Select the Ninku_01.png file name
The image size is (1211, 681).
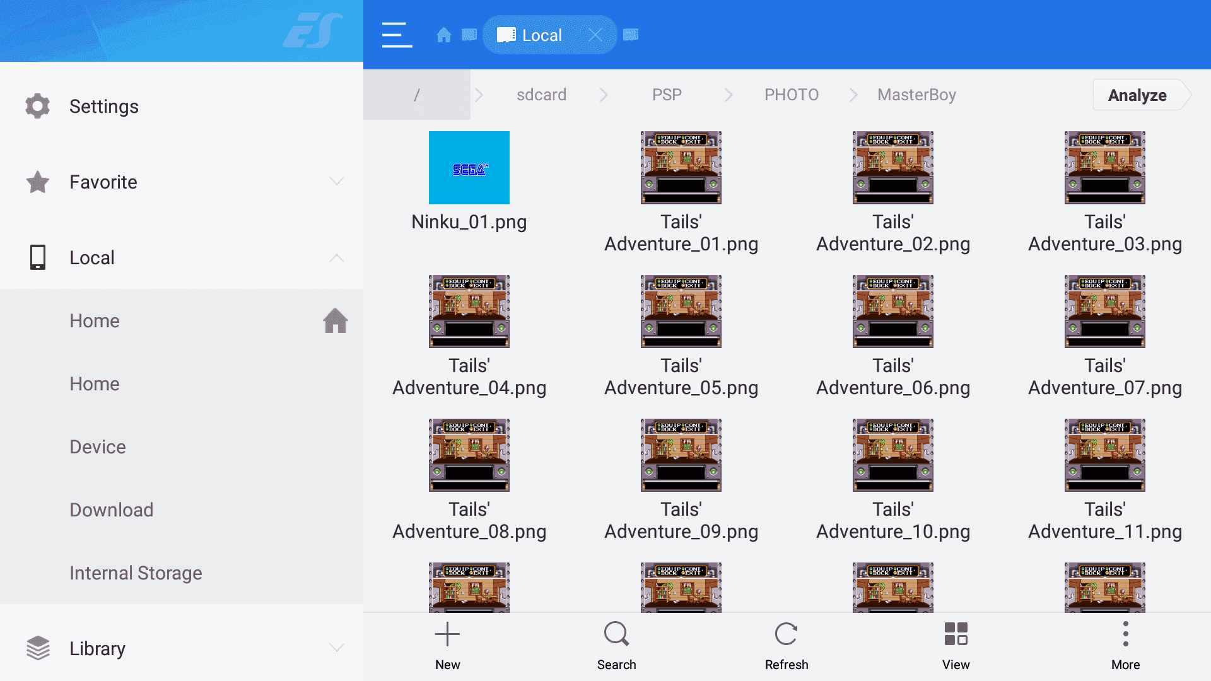tap(469, 222)
